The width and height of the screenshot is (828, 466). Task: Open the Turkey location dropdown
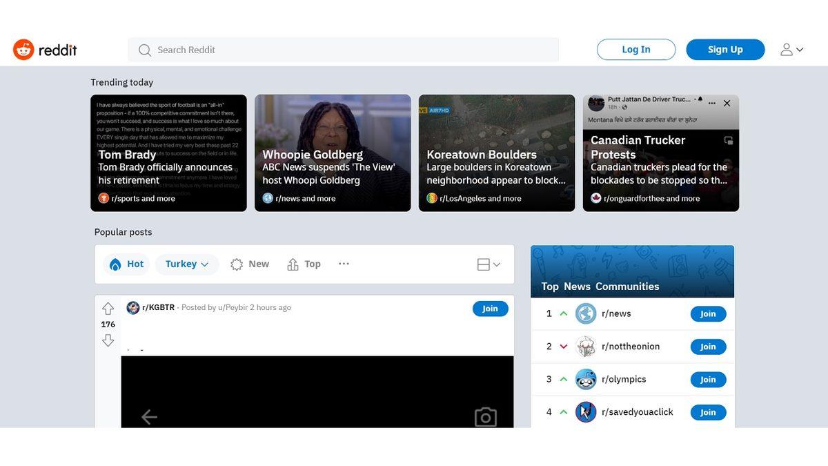[x=186, y=264]
